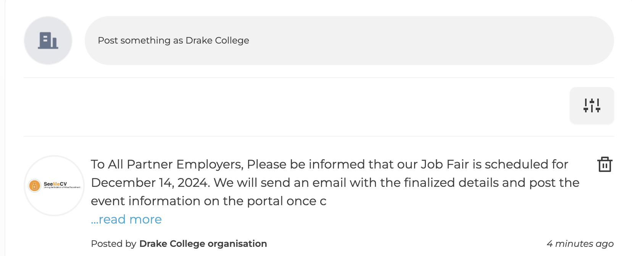
Task: Show the full Job Fair announcement text
Action: click(x=126, y=219)
